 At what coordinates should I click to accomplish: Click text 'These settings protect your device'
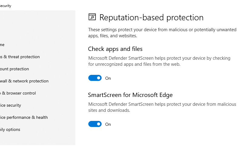pyautogui.click(x=123, y=30)
